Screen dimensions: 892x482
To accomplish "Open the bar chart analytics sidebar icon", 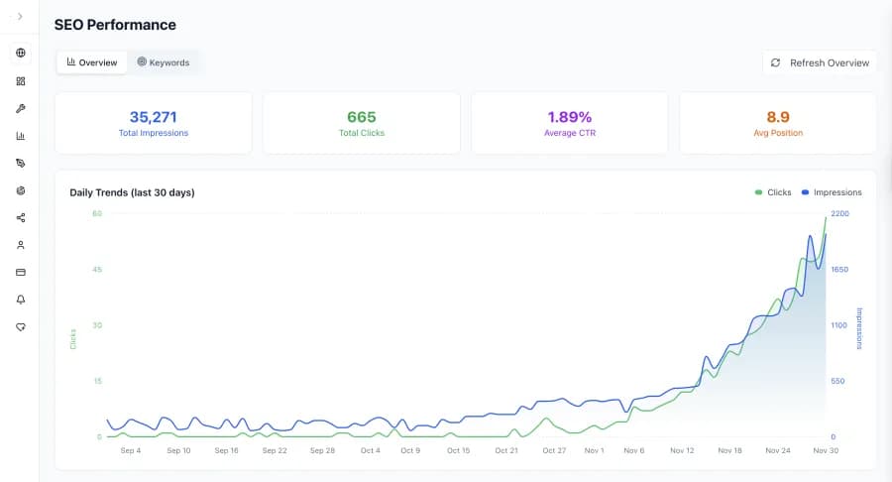I will (x=20, y=136).
